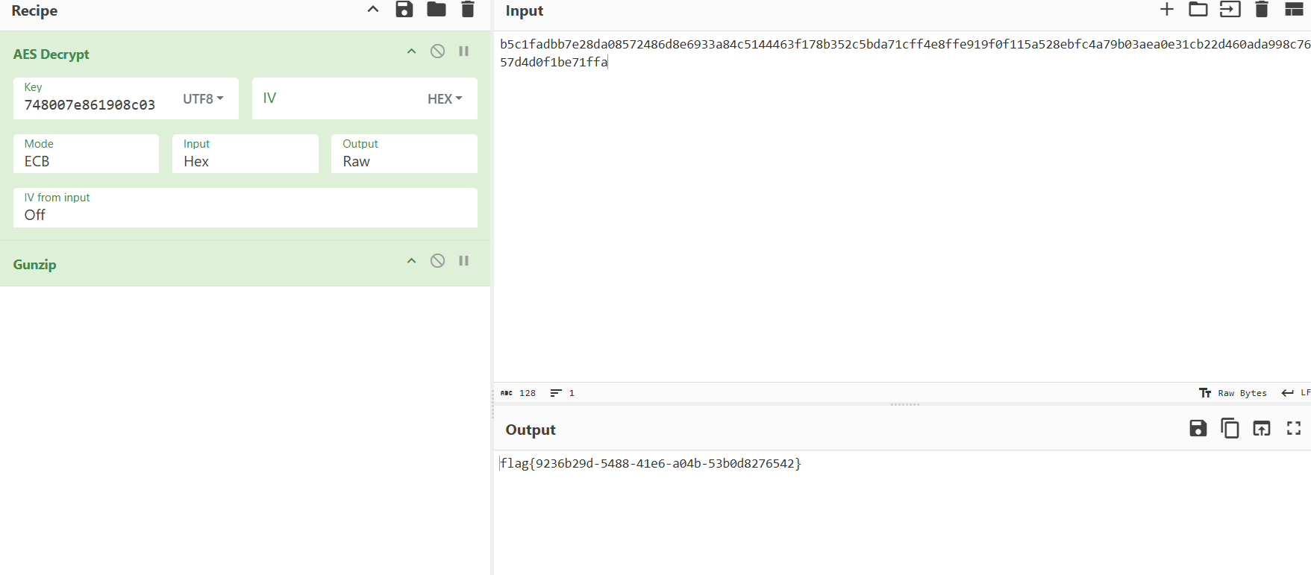
Task: Open the Input Hex format dropdown
Action: [245, 154]
